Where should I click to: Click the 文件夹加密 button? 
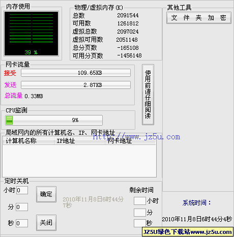click(199, 18)
